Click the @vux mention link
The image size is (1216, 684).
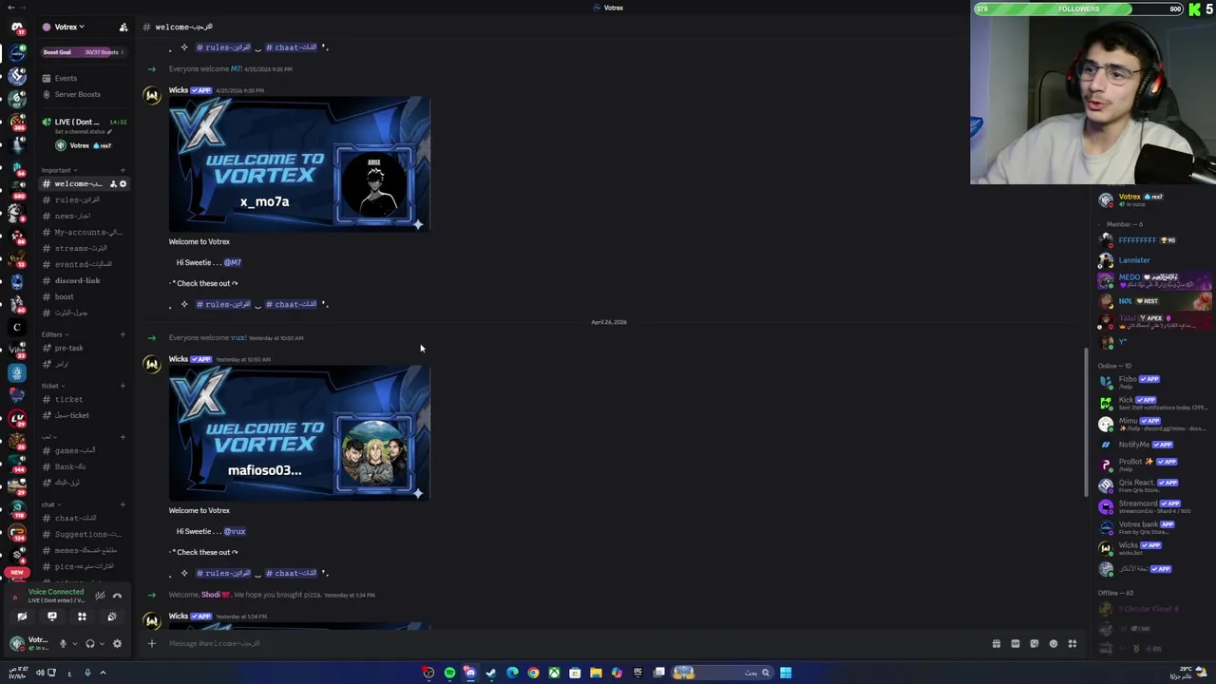click(235, 531)
